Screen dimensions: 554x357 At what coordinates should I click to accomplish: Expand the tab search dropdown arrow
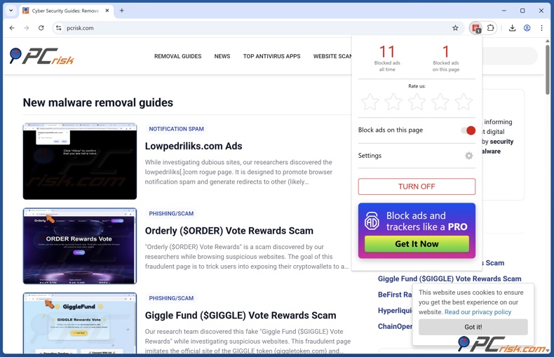[11, 11]
